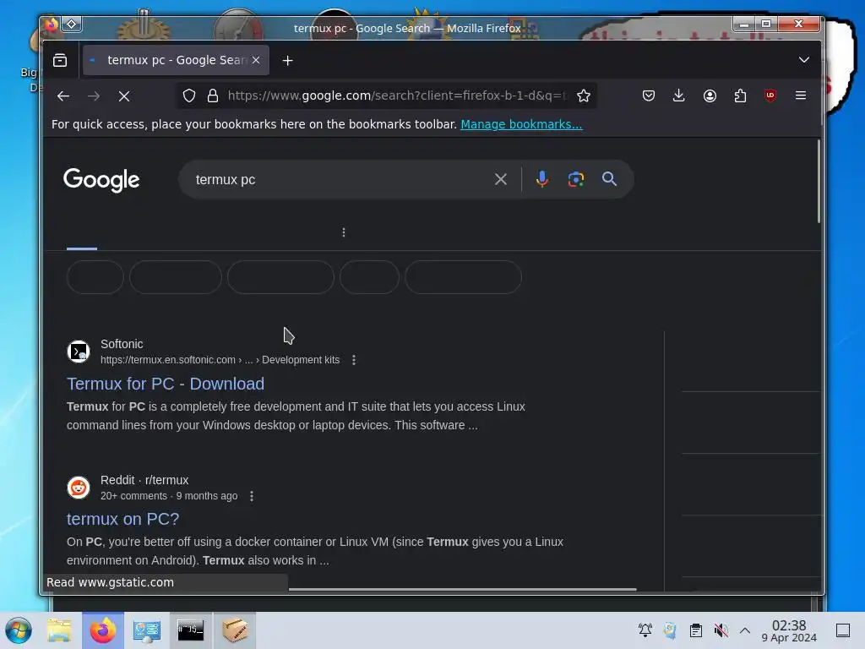Open Softonic result options menu
This screenshot has height=649, width=865.
354,360
